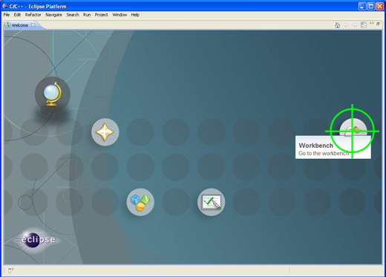Maximize the Eclipse Platform window
The width and height of the screenshot is (386, 277).
click(x=371, y=6)
